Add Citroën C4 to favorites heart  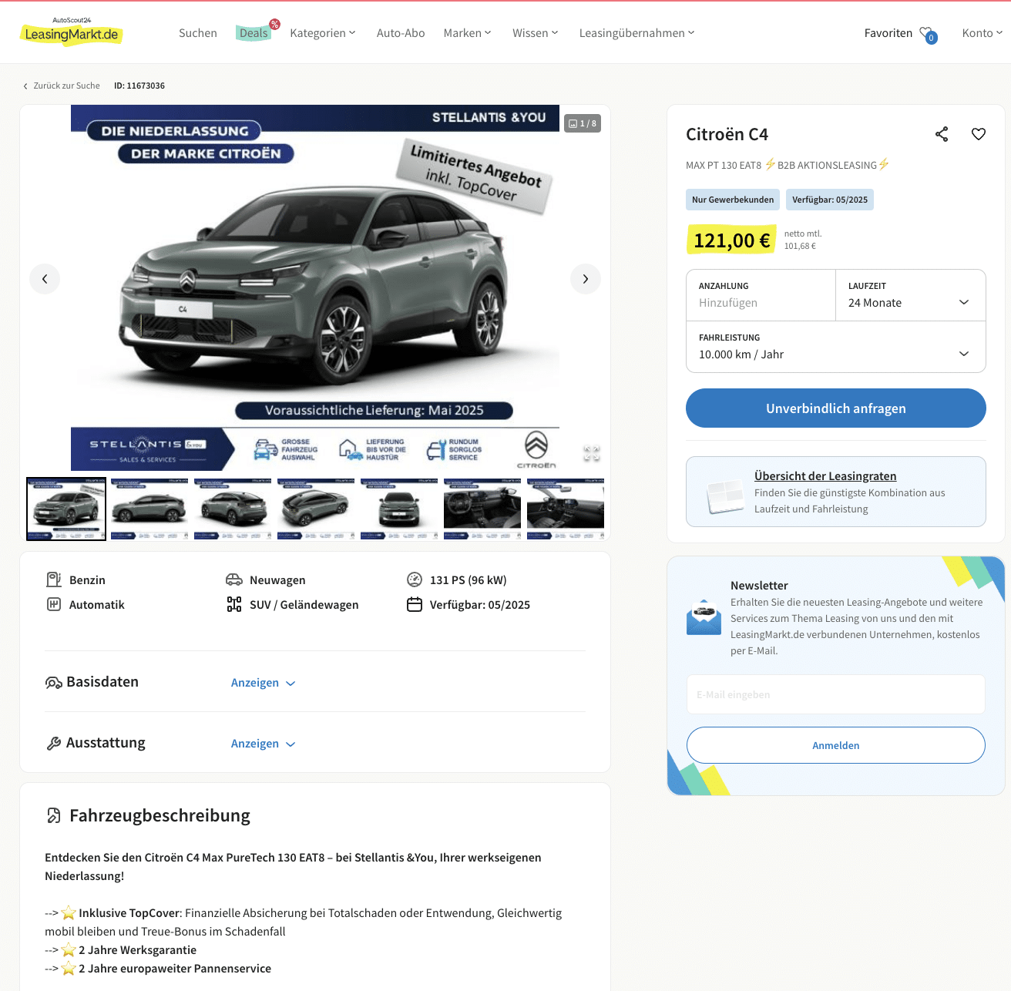click(x=979, y=134)
